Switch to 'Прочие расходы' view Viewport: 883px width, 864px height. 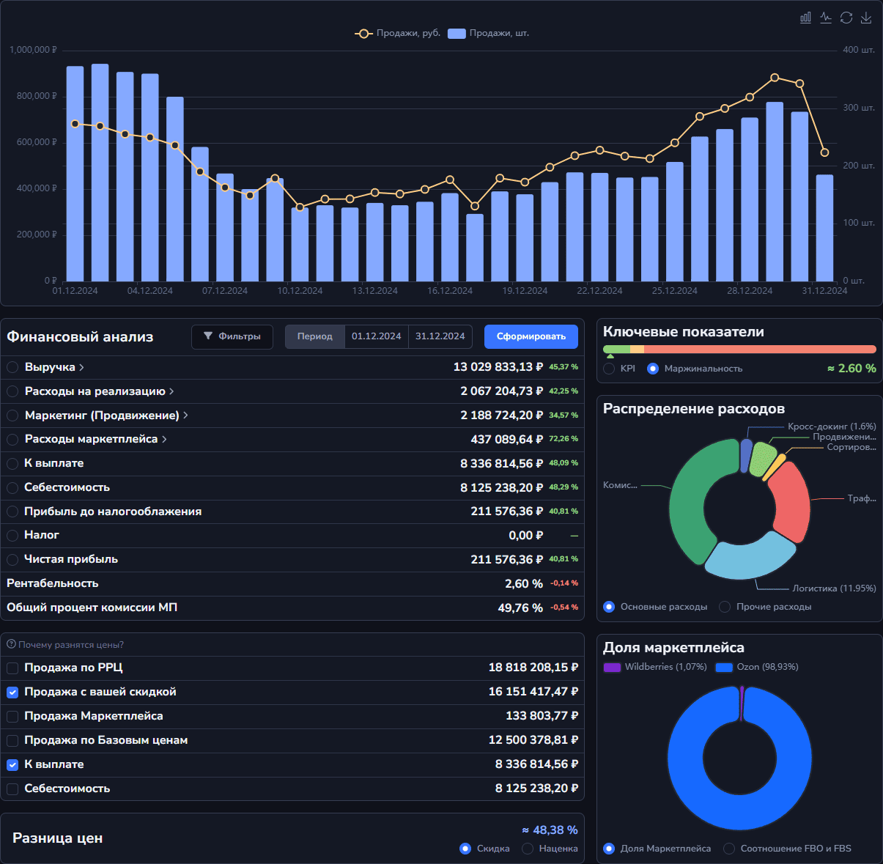coord(725,607)
